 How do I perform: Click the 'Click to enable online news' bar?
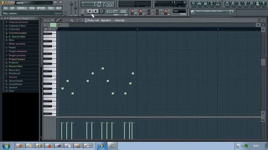212,12
